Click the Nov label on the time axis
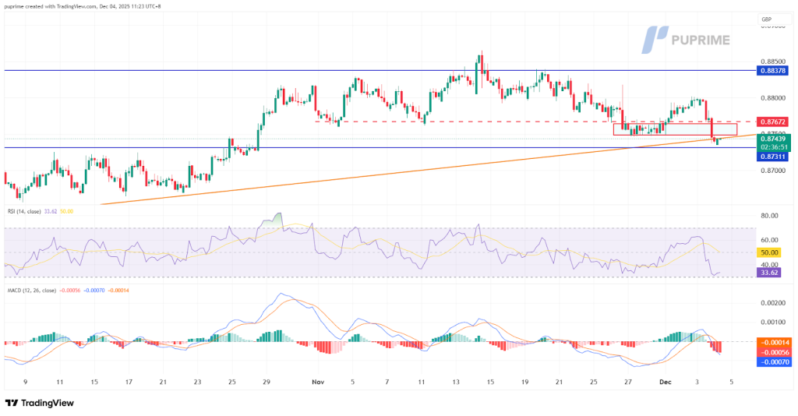Image resolution: width=798 pixels, height=416 pixels. pos(317,383)
